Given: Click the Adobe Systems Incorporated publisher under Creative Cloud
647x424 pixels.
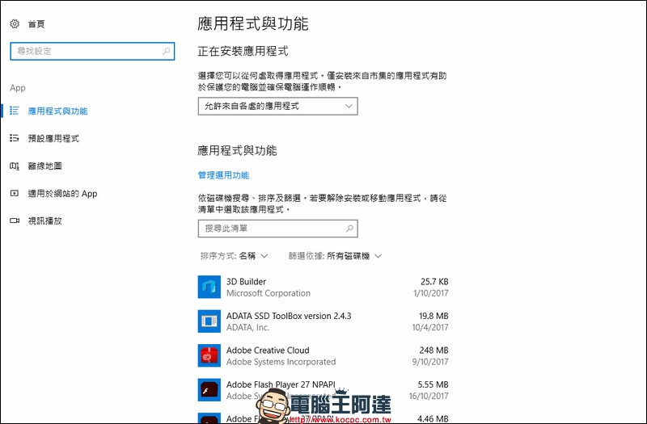Looking at the screenshot, I should click(x=281, y=362).
